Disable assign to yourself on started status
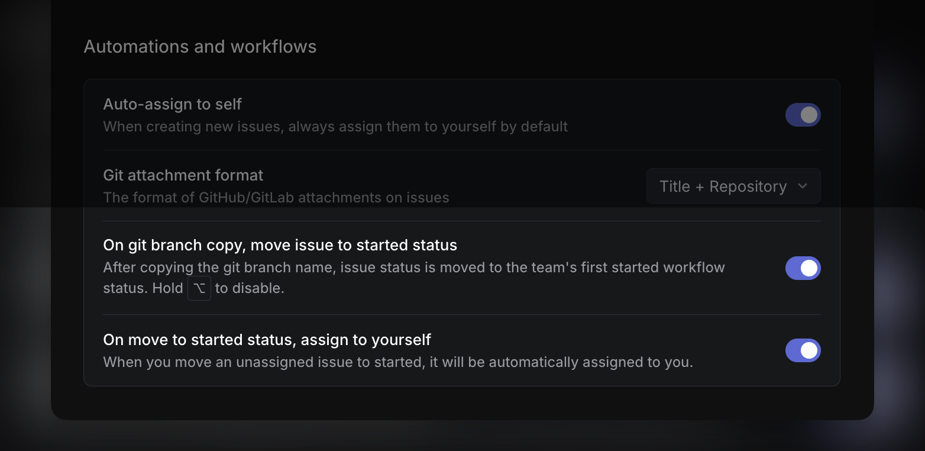This screenshot has height=451, width=925. tap(803, 350)
